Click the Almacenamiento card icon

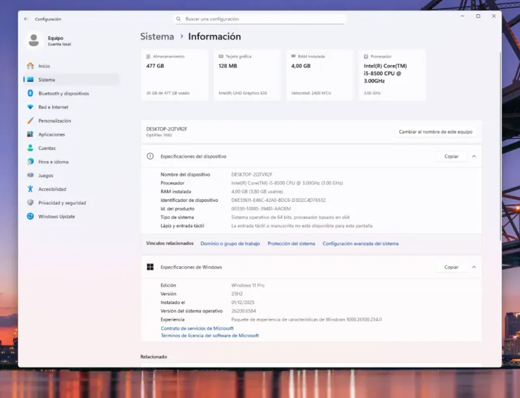[148, 56]
